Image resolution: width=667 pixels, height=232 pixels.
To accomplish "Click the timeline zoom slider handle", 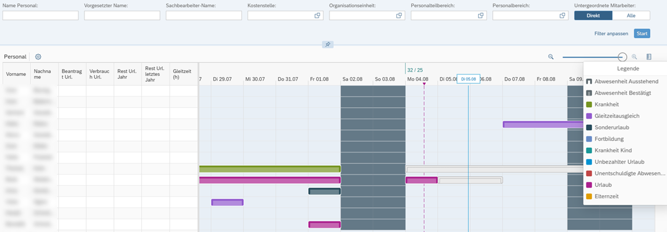I will pyautogui.click(x=622, y=57).
